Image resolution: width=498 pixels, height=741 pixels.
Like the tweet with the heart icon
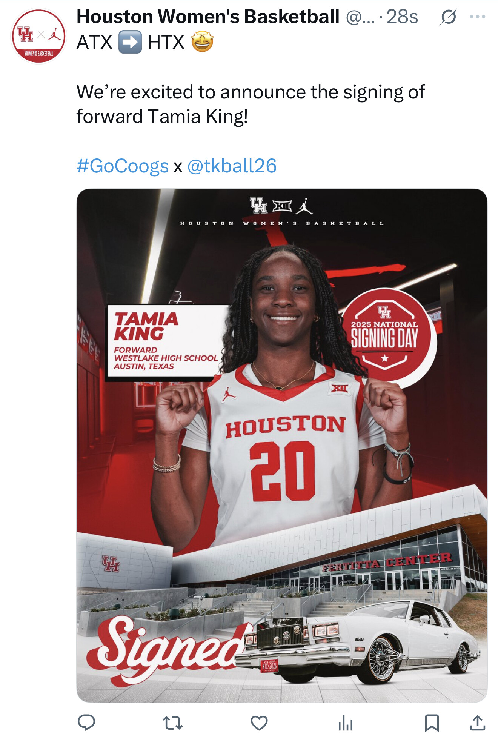click(259, 723)
